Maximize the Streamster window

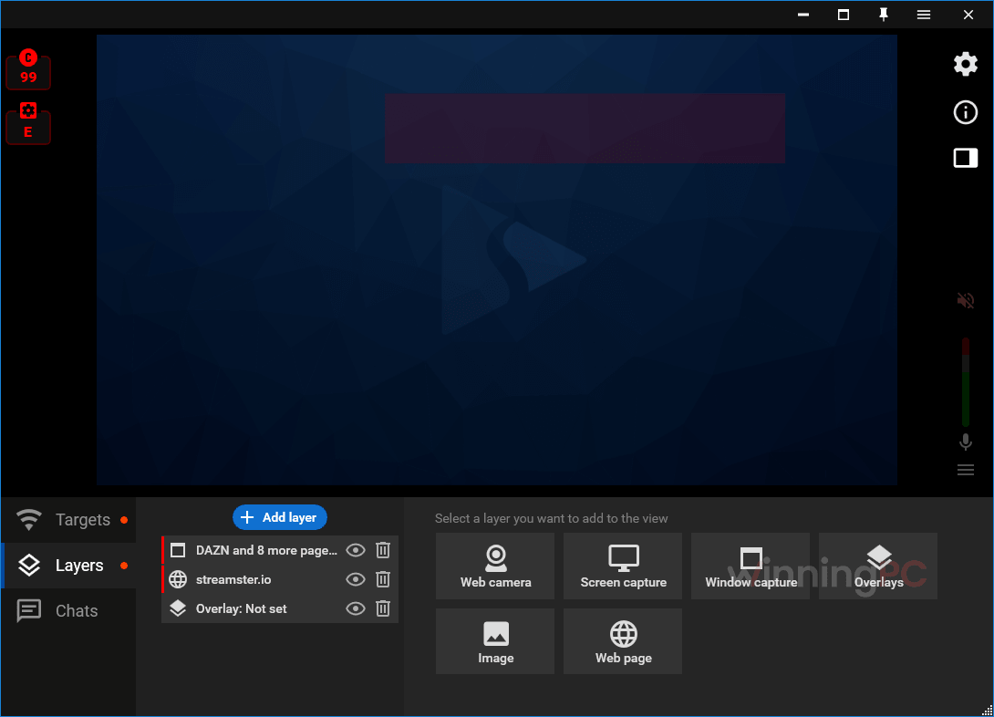(844, 15)
